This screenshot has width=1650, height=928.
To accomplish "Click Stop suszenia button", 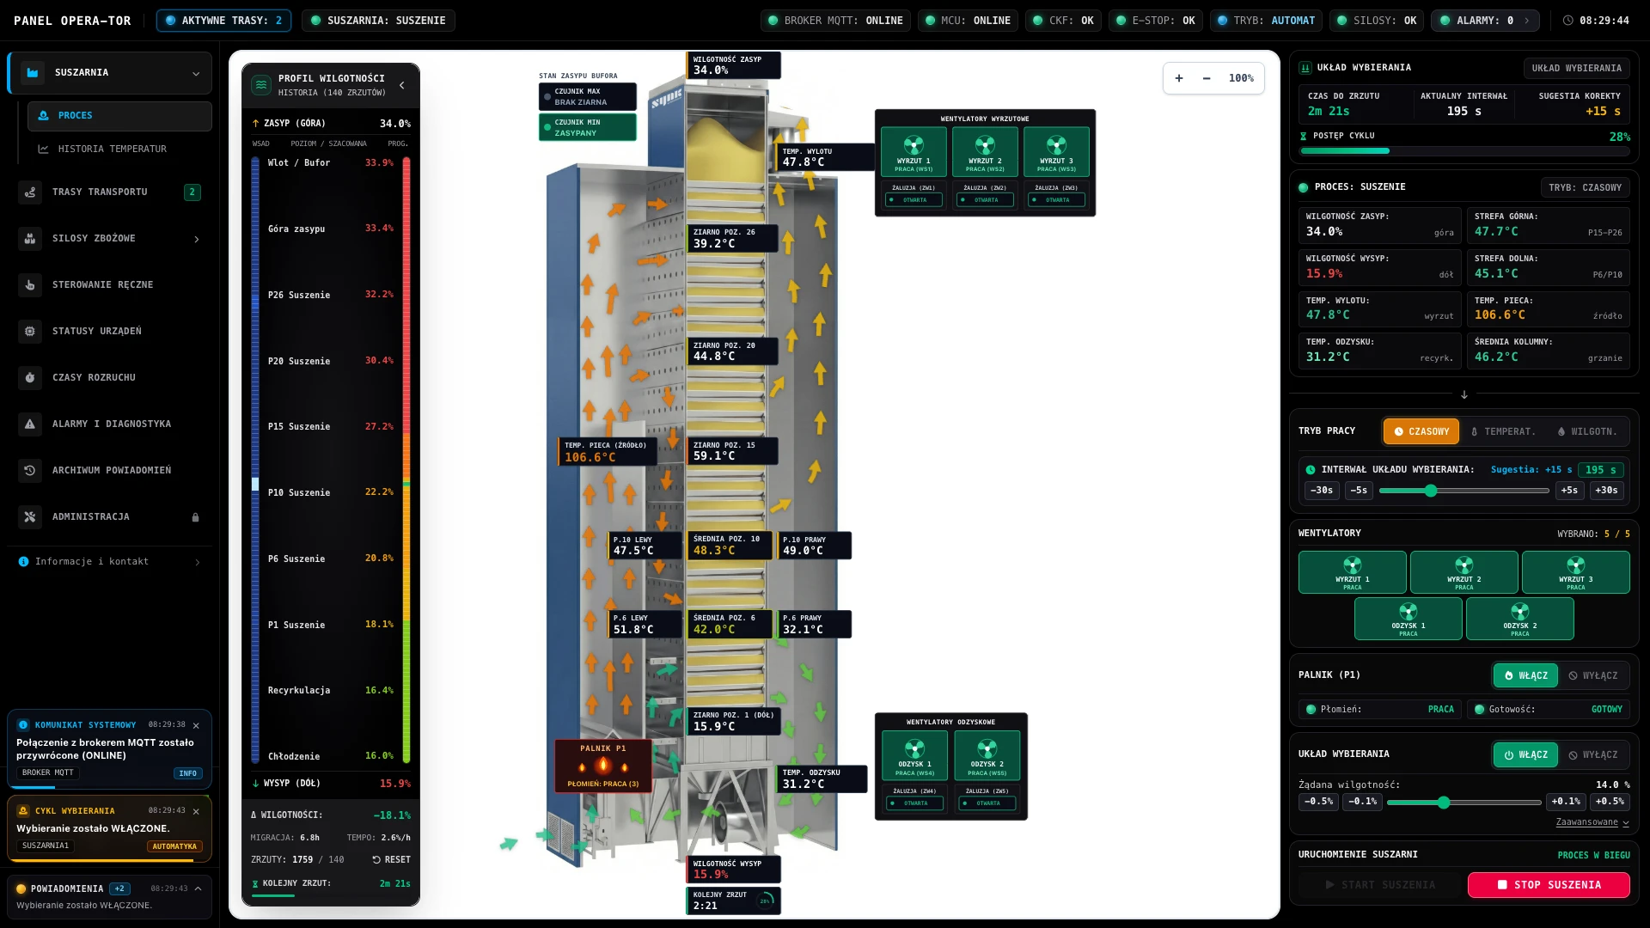I will point(1549,884).
